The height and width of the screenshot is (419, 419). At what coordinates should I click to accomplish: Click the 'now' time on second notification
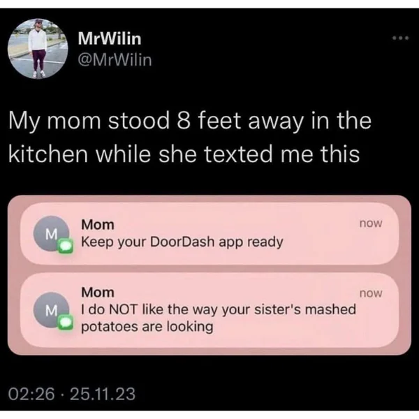coord(371,293)
